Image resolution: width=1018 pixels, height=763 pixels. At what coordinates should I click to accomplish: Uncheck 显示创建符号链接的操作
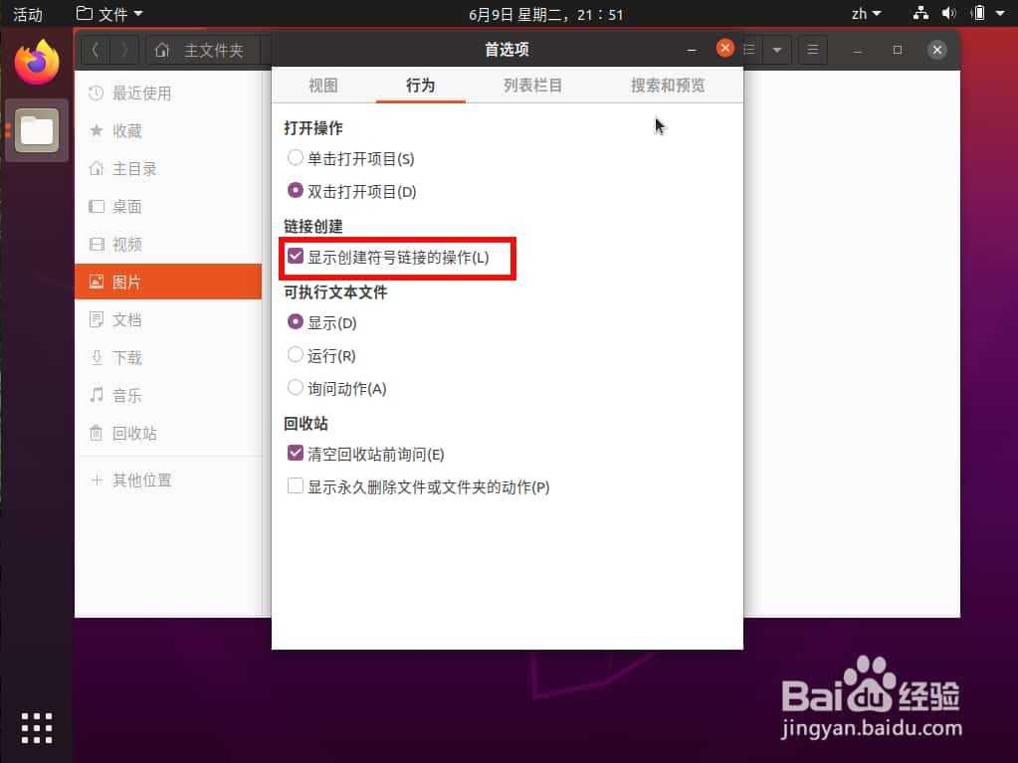point(295,256)
